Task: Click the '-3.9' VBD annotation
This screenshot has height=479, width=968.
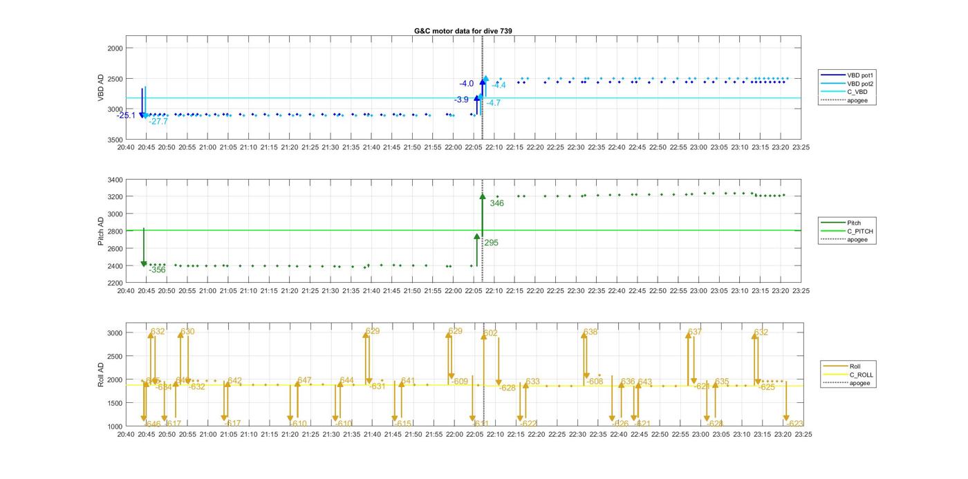Action: [x=461, y=100]
